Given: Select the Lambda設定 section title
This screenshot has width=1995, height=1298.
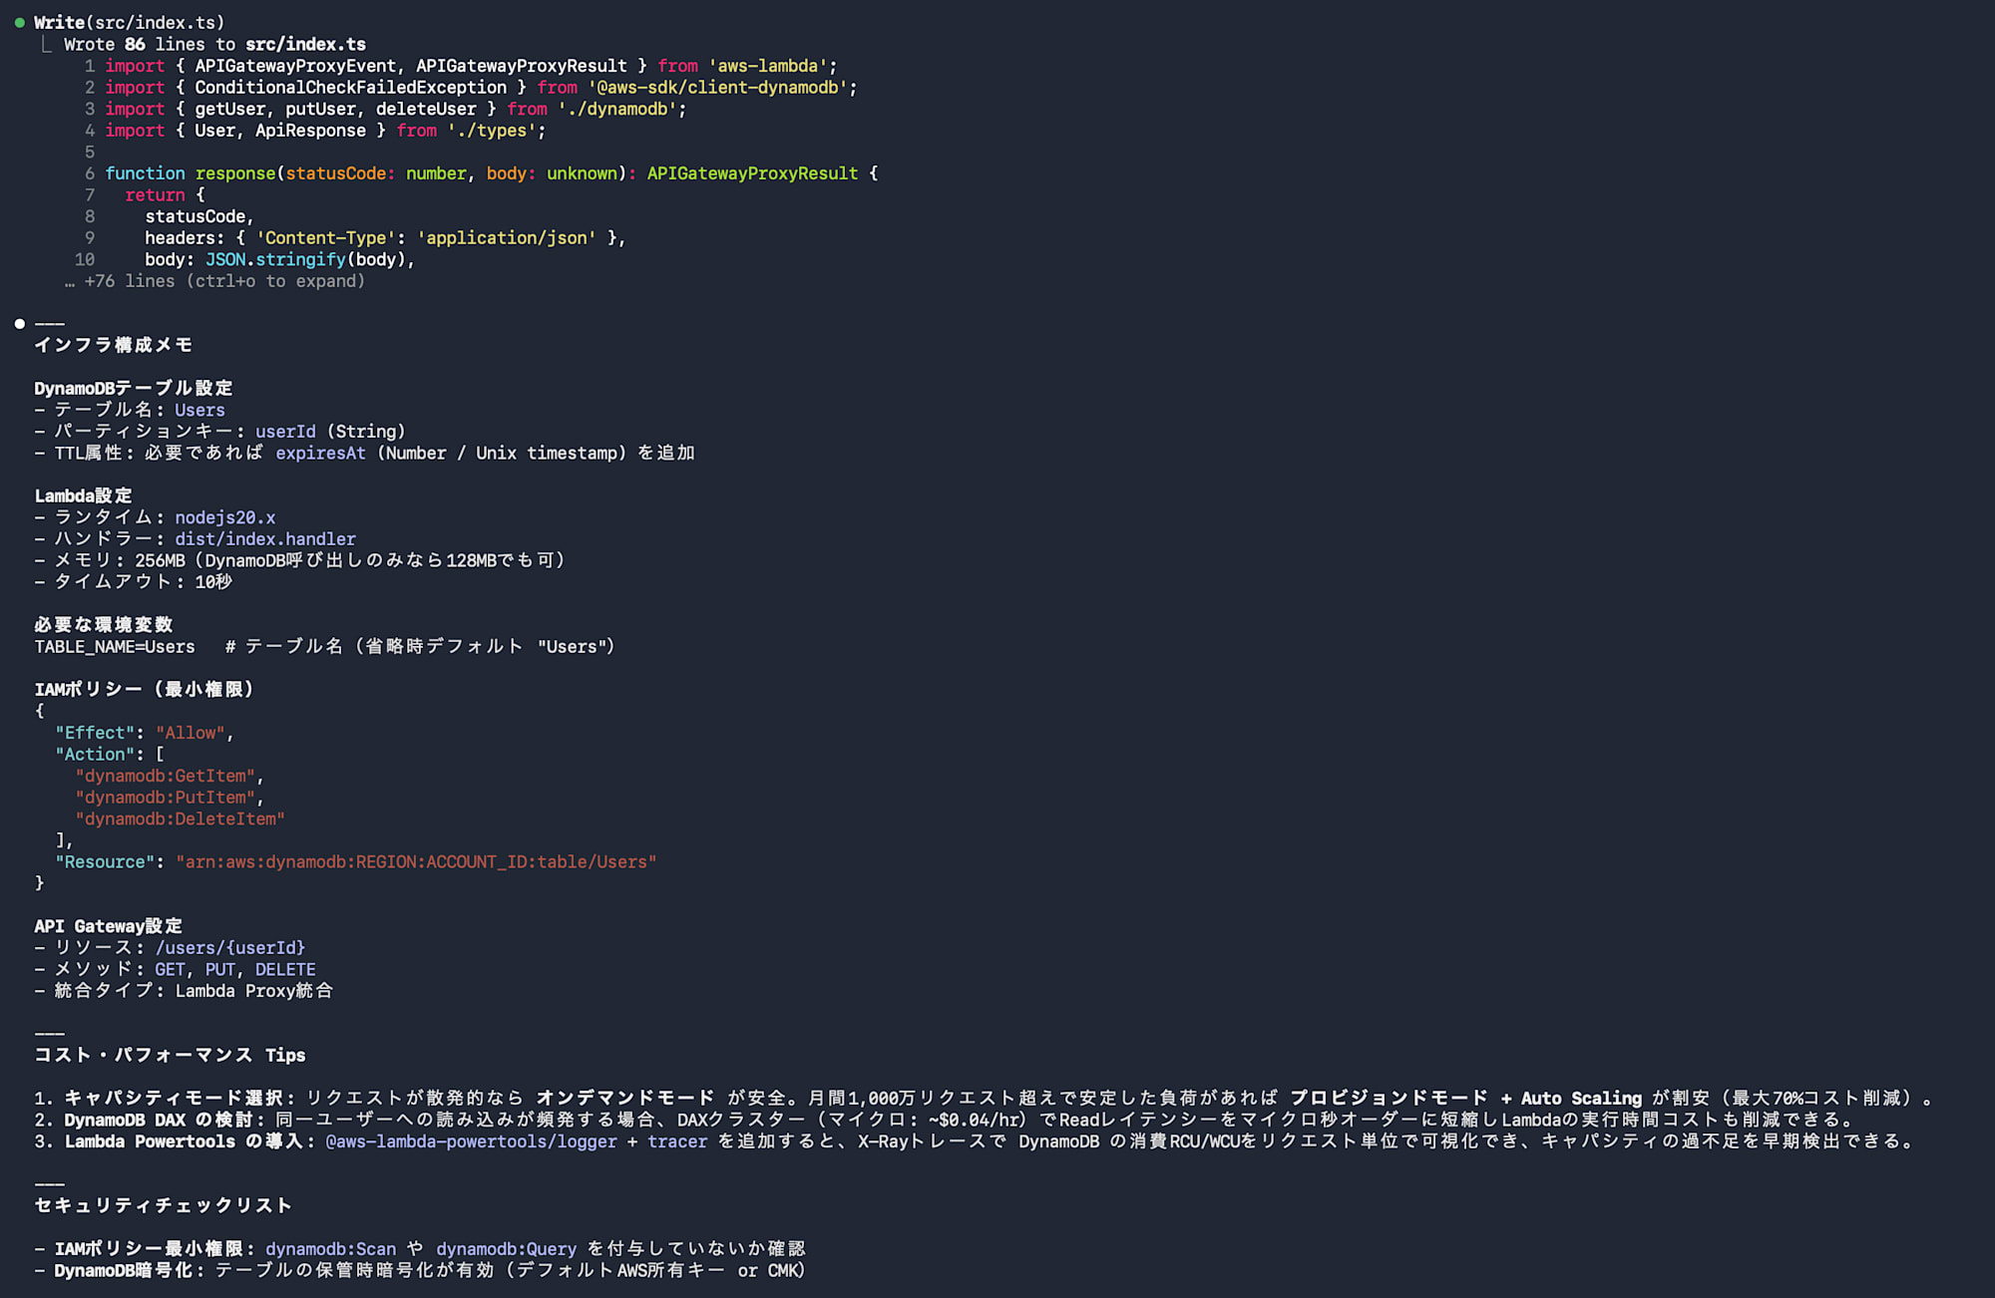Looking at the screenshot, I should [x=82, y=495].
